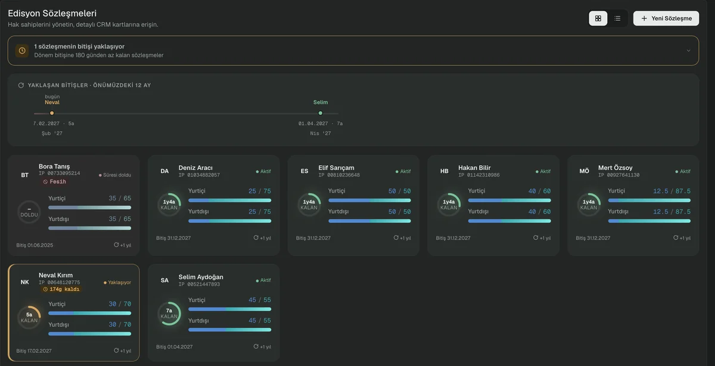Select the Neval marker on the timeline
This screenshot has height=366, width=715.
(52, 113)
